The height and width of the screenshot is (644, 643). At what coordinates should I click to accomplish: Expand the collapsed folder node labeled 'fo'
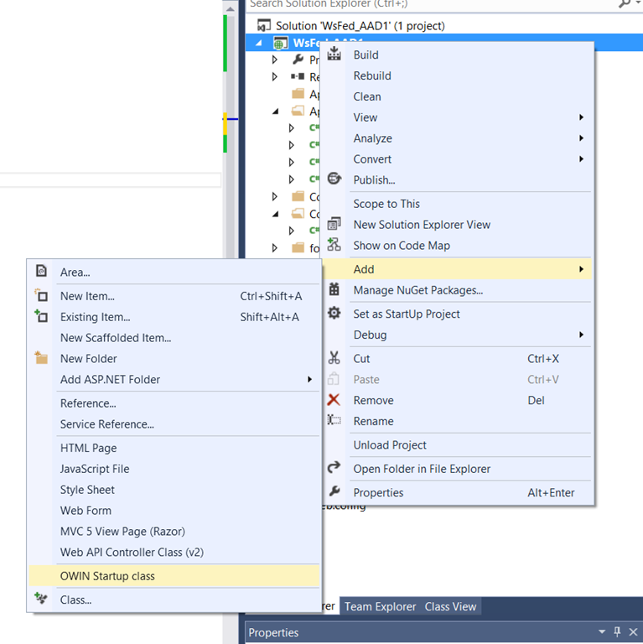(x=275, y=247)
